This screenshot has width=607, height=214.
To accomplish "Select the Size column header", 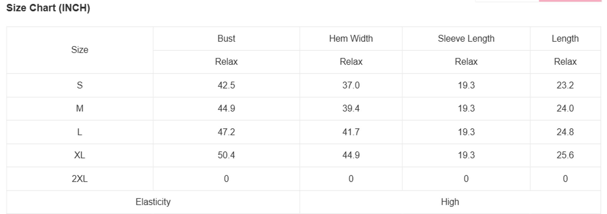I will pos(80,50).
